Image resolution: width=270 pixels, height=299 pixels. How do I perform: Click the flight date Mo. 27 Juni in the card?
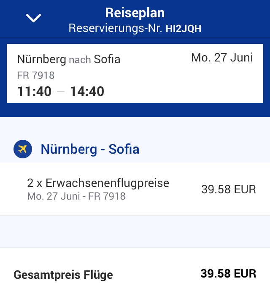pyautogui.click(x=222, y=58)
